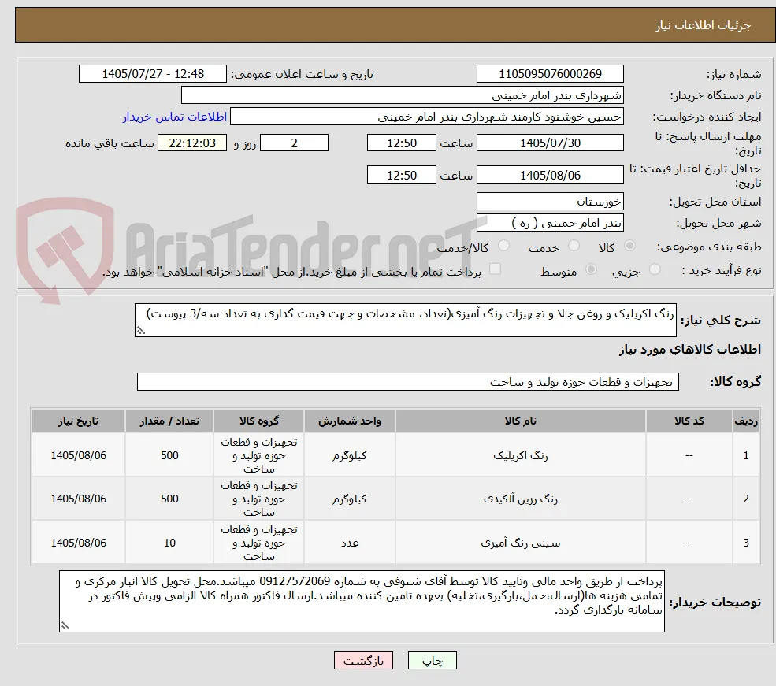Screen dimensions: 776x686
Task: Click the شماره نیاز number field
Action: tap(550, 74)
